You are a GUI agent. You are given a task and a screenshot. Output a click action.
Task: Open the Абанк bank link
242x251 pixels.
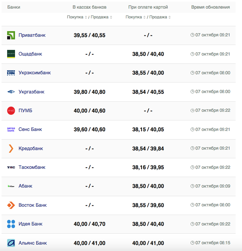26,186
